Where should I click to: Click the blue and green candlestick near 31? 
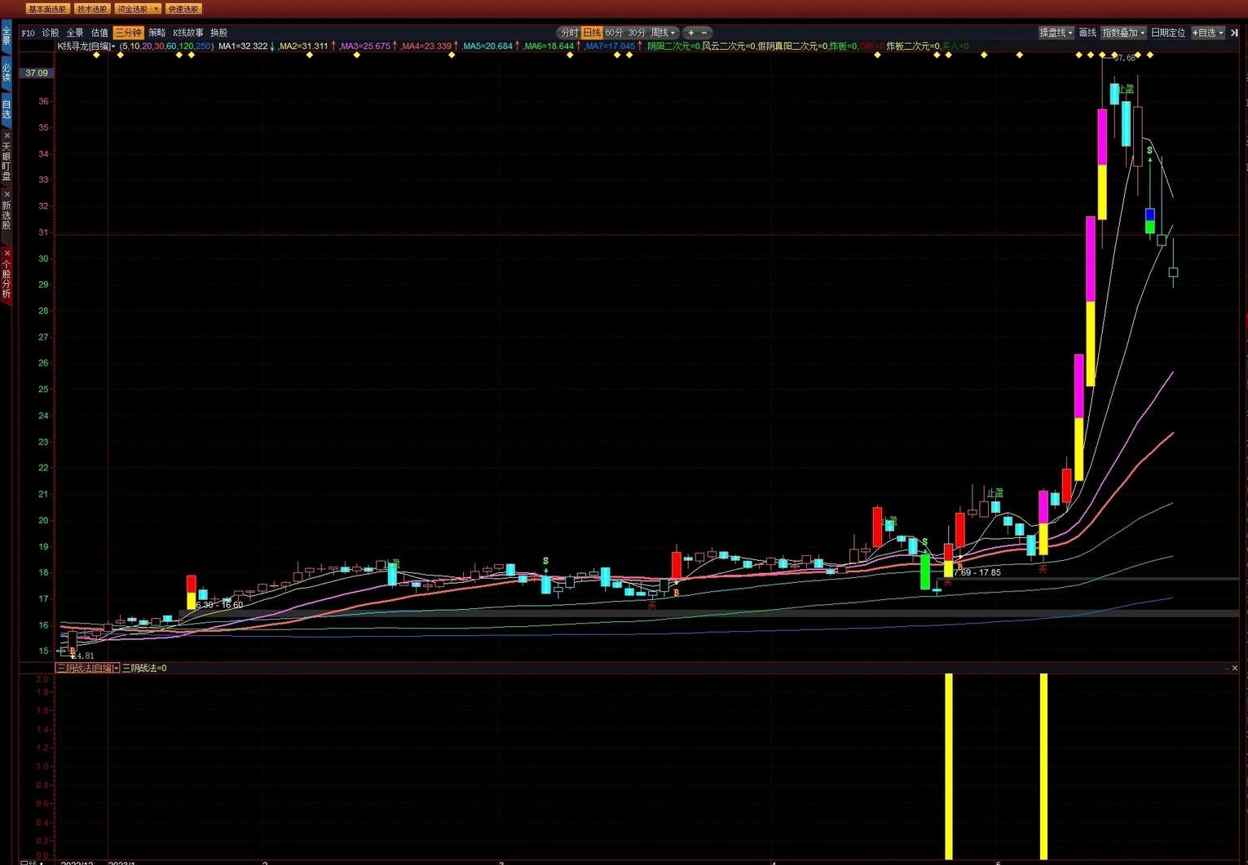point(1149,221)
